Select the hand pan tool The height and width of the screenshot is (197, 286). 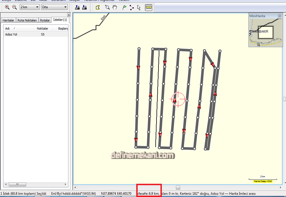click(x=115, y=7)
